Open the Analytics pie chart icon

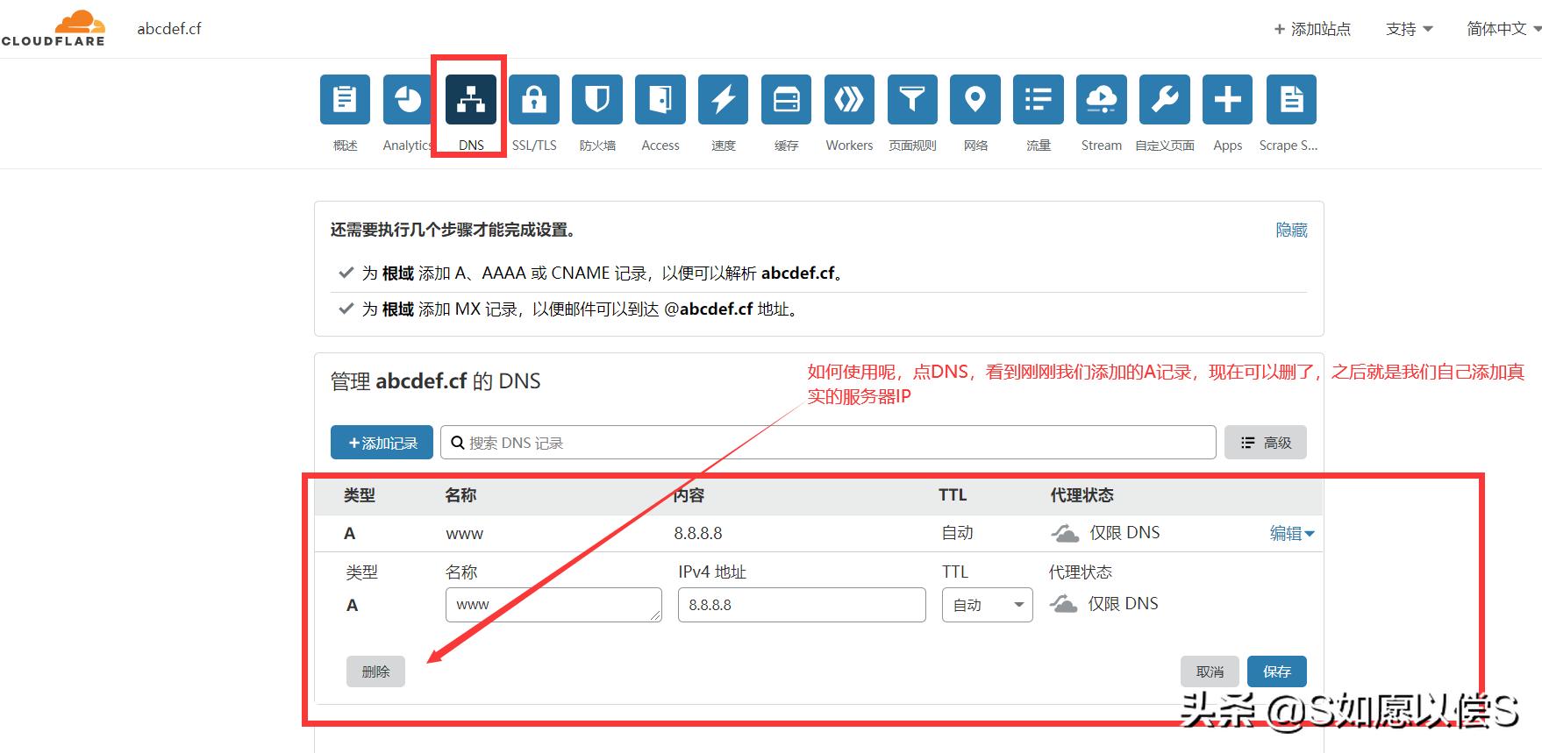[408, 99]
